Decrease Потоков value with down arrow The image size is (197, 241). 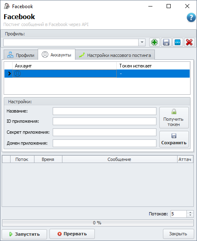tap(190, 215)
